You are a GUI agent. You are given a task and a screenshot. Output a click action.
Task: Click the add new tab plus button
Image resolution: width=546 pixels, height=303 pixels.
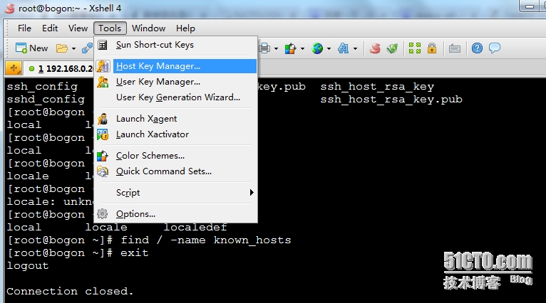(14, 68)
